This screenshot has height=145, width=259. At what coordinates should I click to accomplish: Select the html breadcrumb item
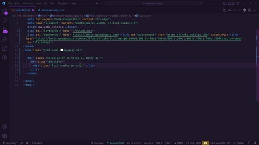[44, 16]
